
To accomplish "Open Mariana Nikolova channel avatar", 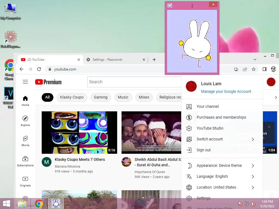I will [x=47, y=162].
